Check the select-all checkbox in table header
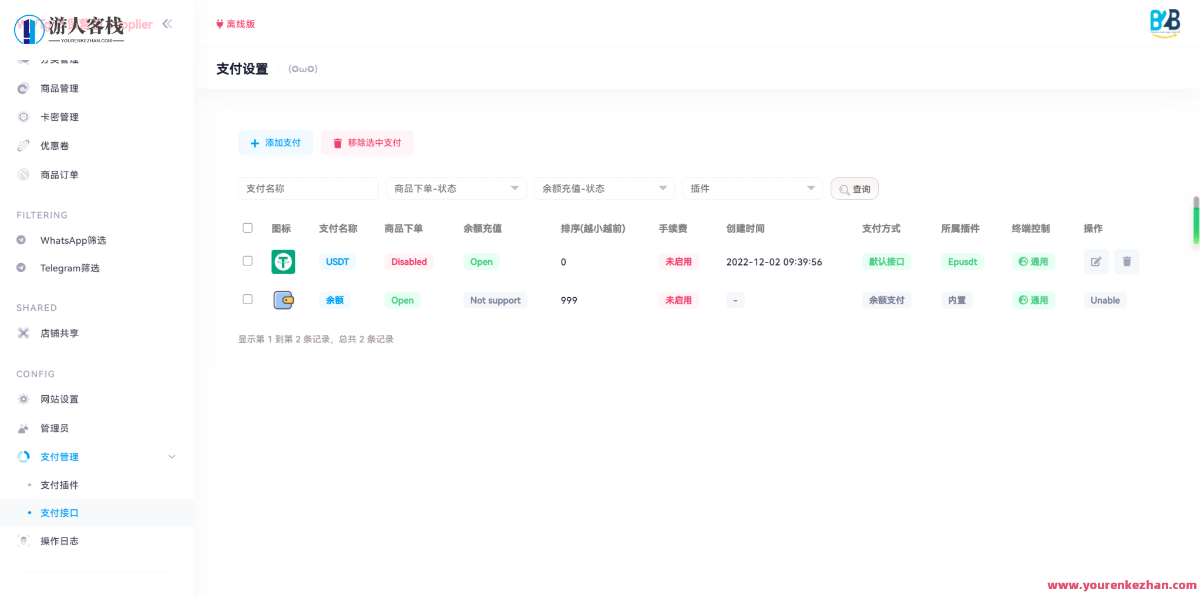This screenshot has width=1200, height=595. tap(247, 228)
